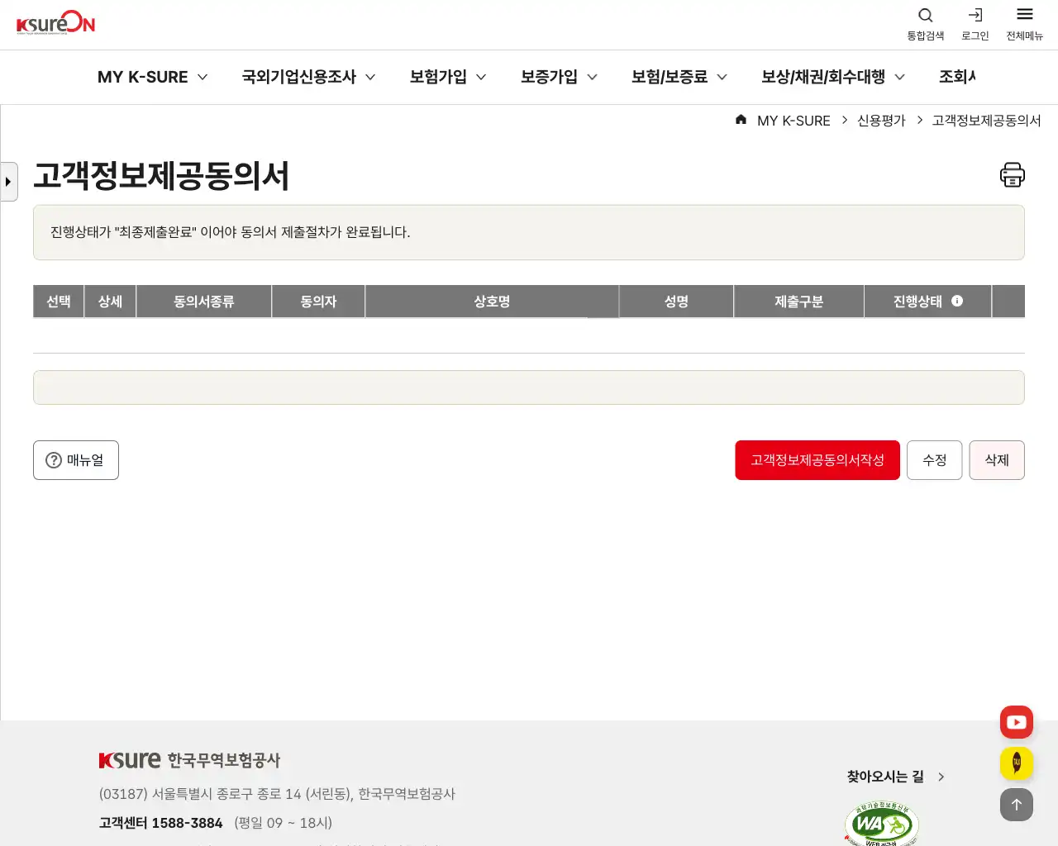Click the red 고객정보제공동의서작성 button
Viewport: 1058px width, 846px height.
coord(817,460)
